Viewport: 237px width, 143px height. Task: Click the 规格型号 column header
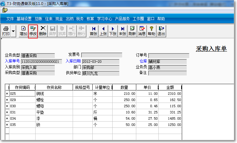tap(83, 87)
